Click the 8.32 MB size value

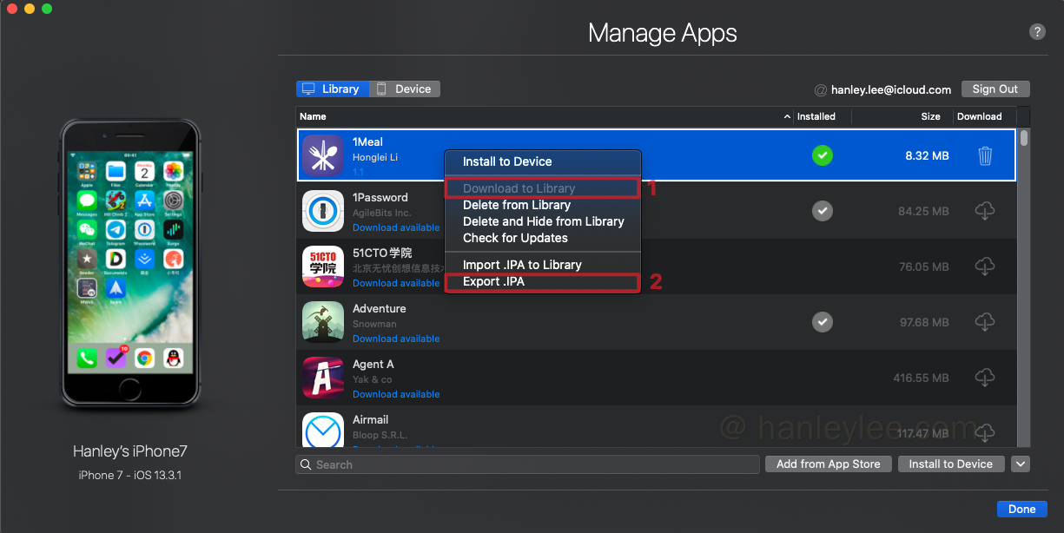point(927,155)
